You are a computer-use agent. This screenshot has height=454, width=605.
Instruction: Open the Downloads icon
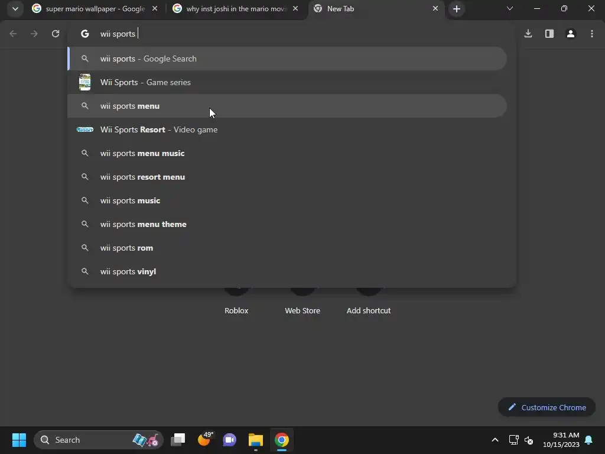(x=528, y=34)
